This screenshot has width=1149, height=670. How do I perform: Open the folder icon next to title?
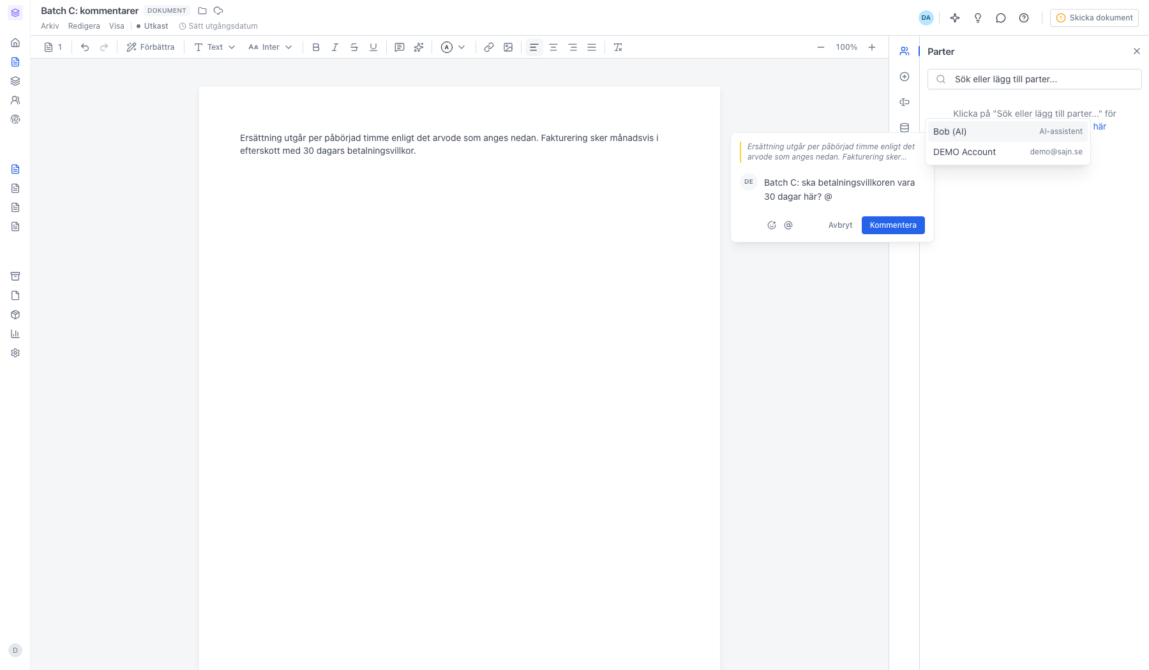[x=202, y=11]
